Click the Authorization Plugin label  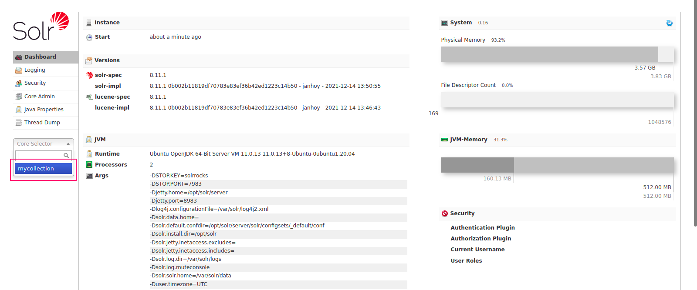[x=481, y=239]
